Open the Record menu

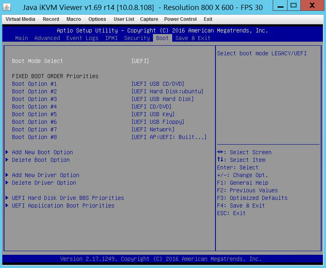click(51, 19)
